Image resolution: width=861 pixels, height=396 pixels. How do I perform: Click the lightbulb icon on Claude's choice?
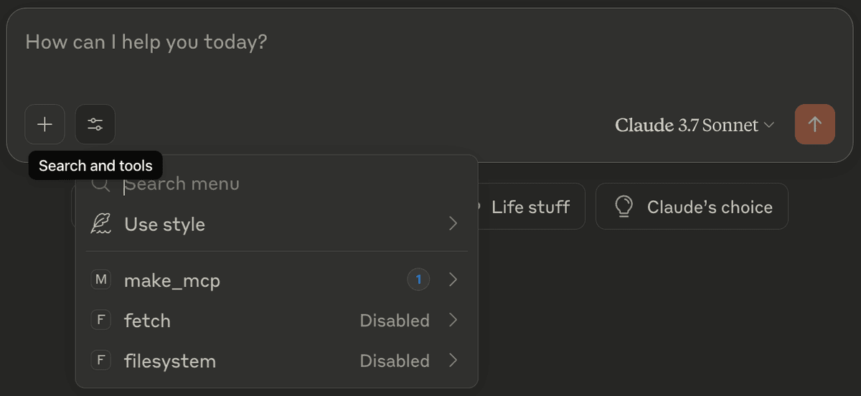[x=624, y=207]
